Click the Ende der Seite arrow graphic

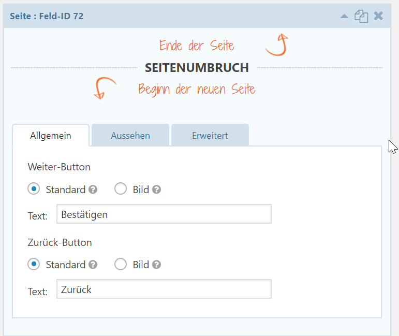277,45
